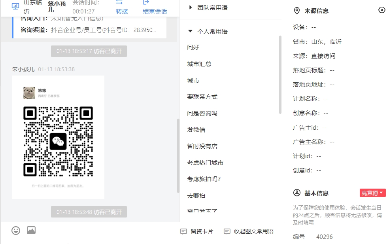Viewport: 389px width, 244px height.
Task: Select the 考虑热门城市 quick phrase
Action: pyautogui.click(x=206, y=163)
